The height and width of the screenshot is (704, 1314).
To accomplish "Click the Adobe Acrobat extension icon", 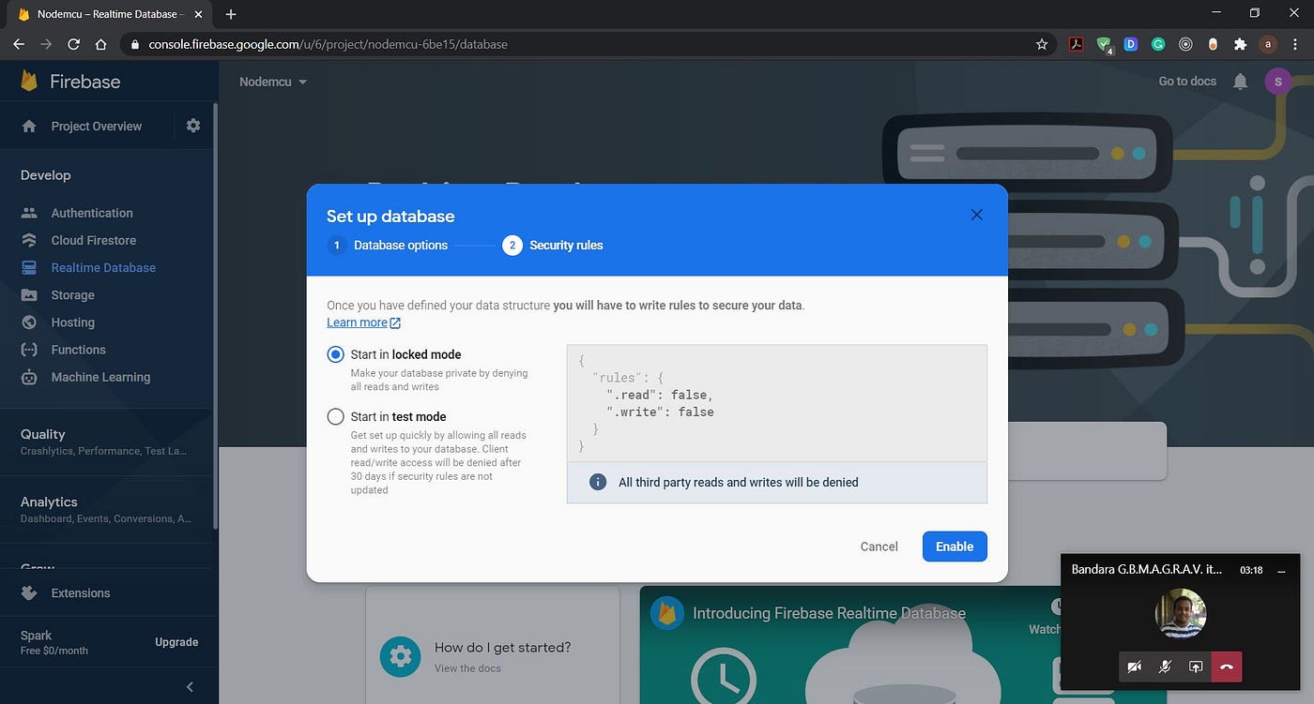I will tap(1077, 44).
